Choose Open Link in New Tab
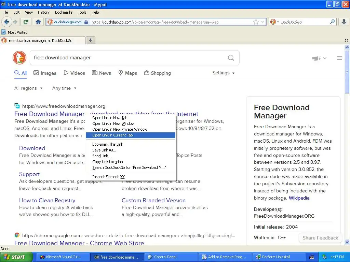This screenshot has height=262, width=350. (x=131, y=118)
